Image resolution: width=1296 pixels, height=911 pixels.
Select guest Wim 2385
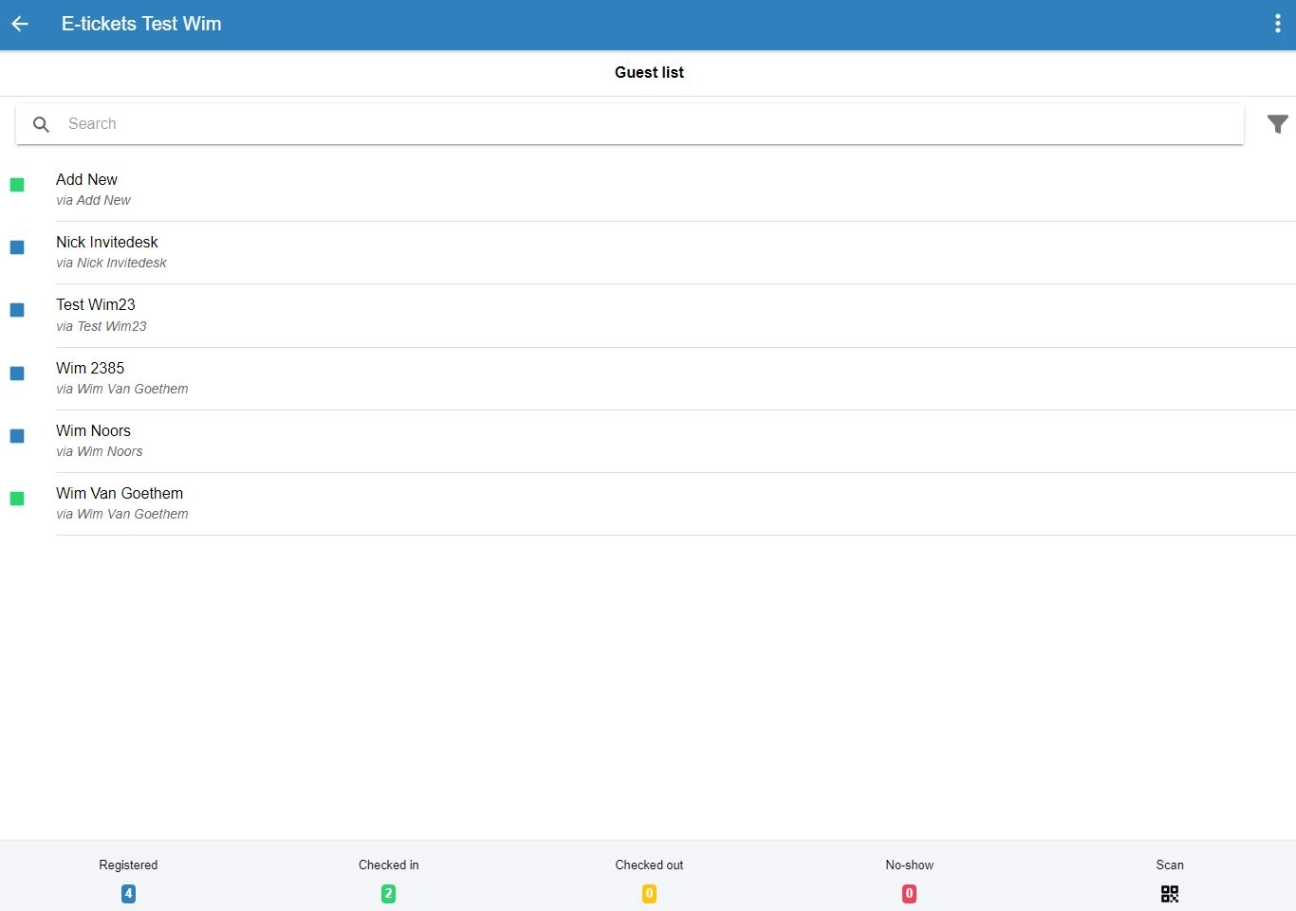click(x=648, y=378)
